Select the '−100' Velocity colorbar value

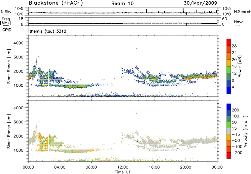[237, 147]
